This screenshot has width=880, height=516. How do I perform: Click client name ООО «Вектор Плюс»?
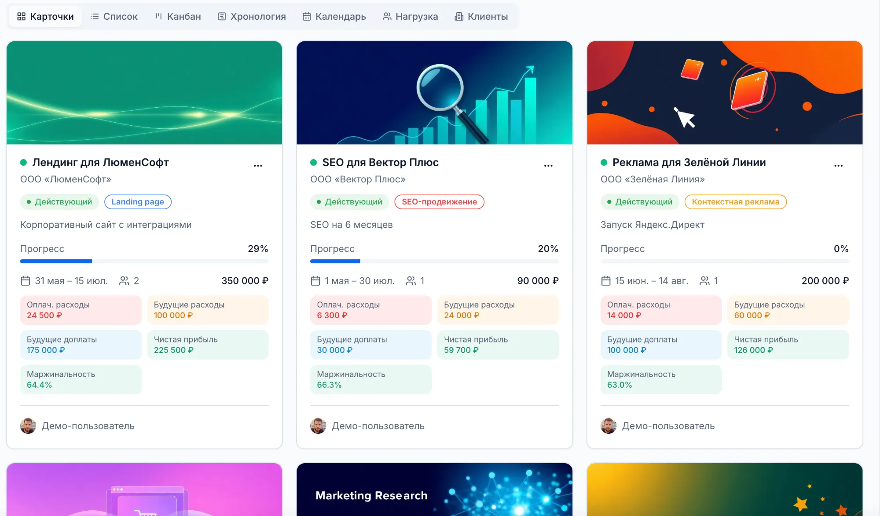(x=358, y=179)
